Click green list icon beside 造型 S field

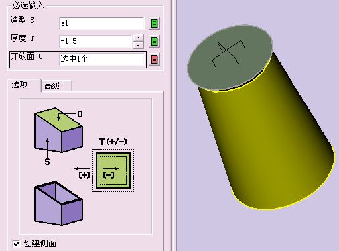click(x=154, y=23)
